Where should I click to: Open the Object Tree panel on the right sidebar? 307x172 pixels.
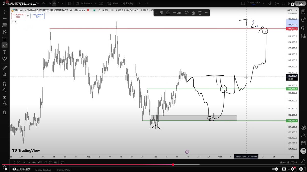click(x=303, y=27)
